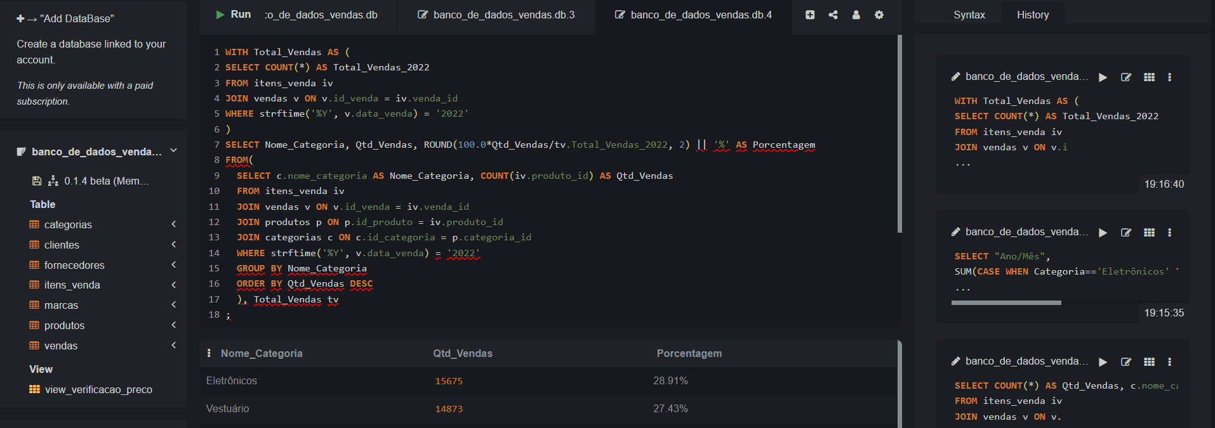1215x428 pixels.
Task: Open more options for the 19:15:35 history entry
Action: coord(1169,233)
